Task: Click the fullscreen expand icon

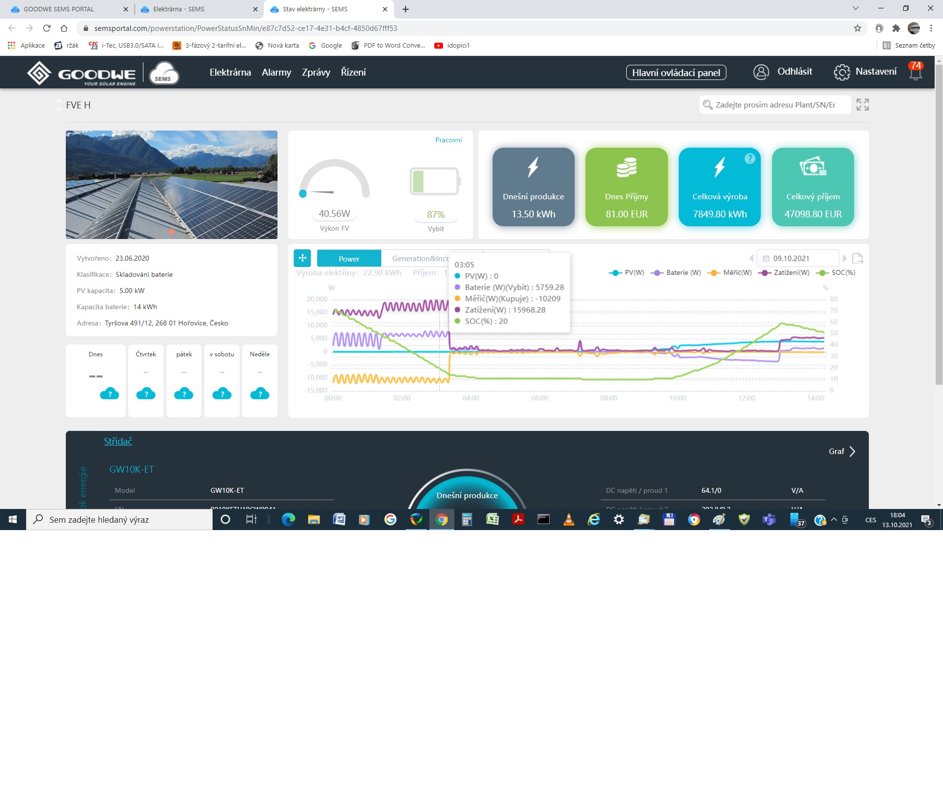Action: point(862,105)
